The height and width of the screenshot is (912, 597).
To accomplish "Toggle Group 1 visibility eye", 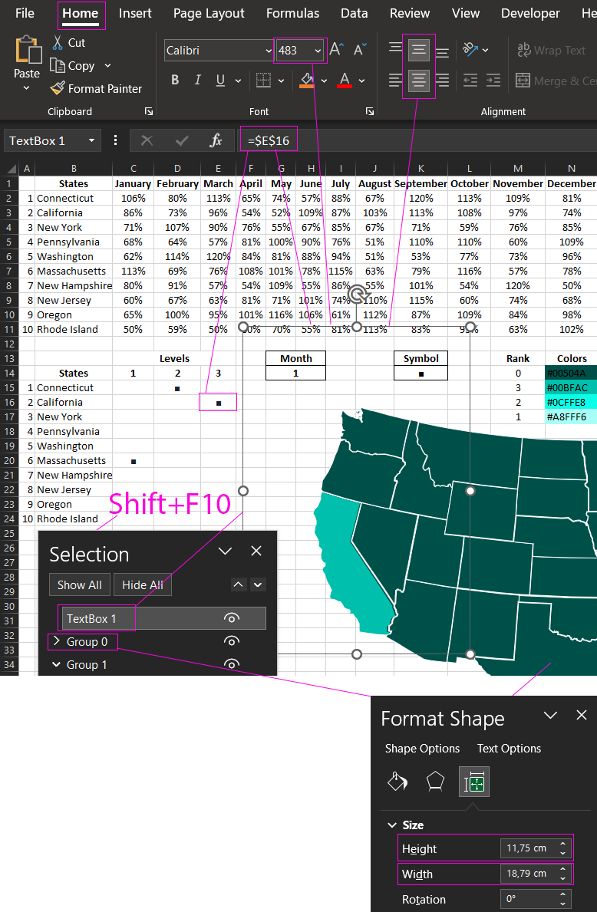I will [230, 664].
